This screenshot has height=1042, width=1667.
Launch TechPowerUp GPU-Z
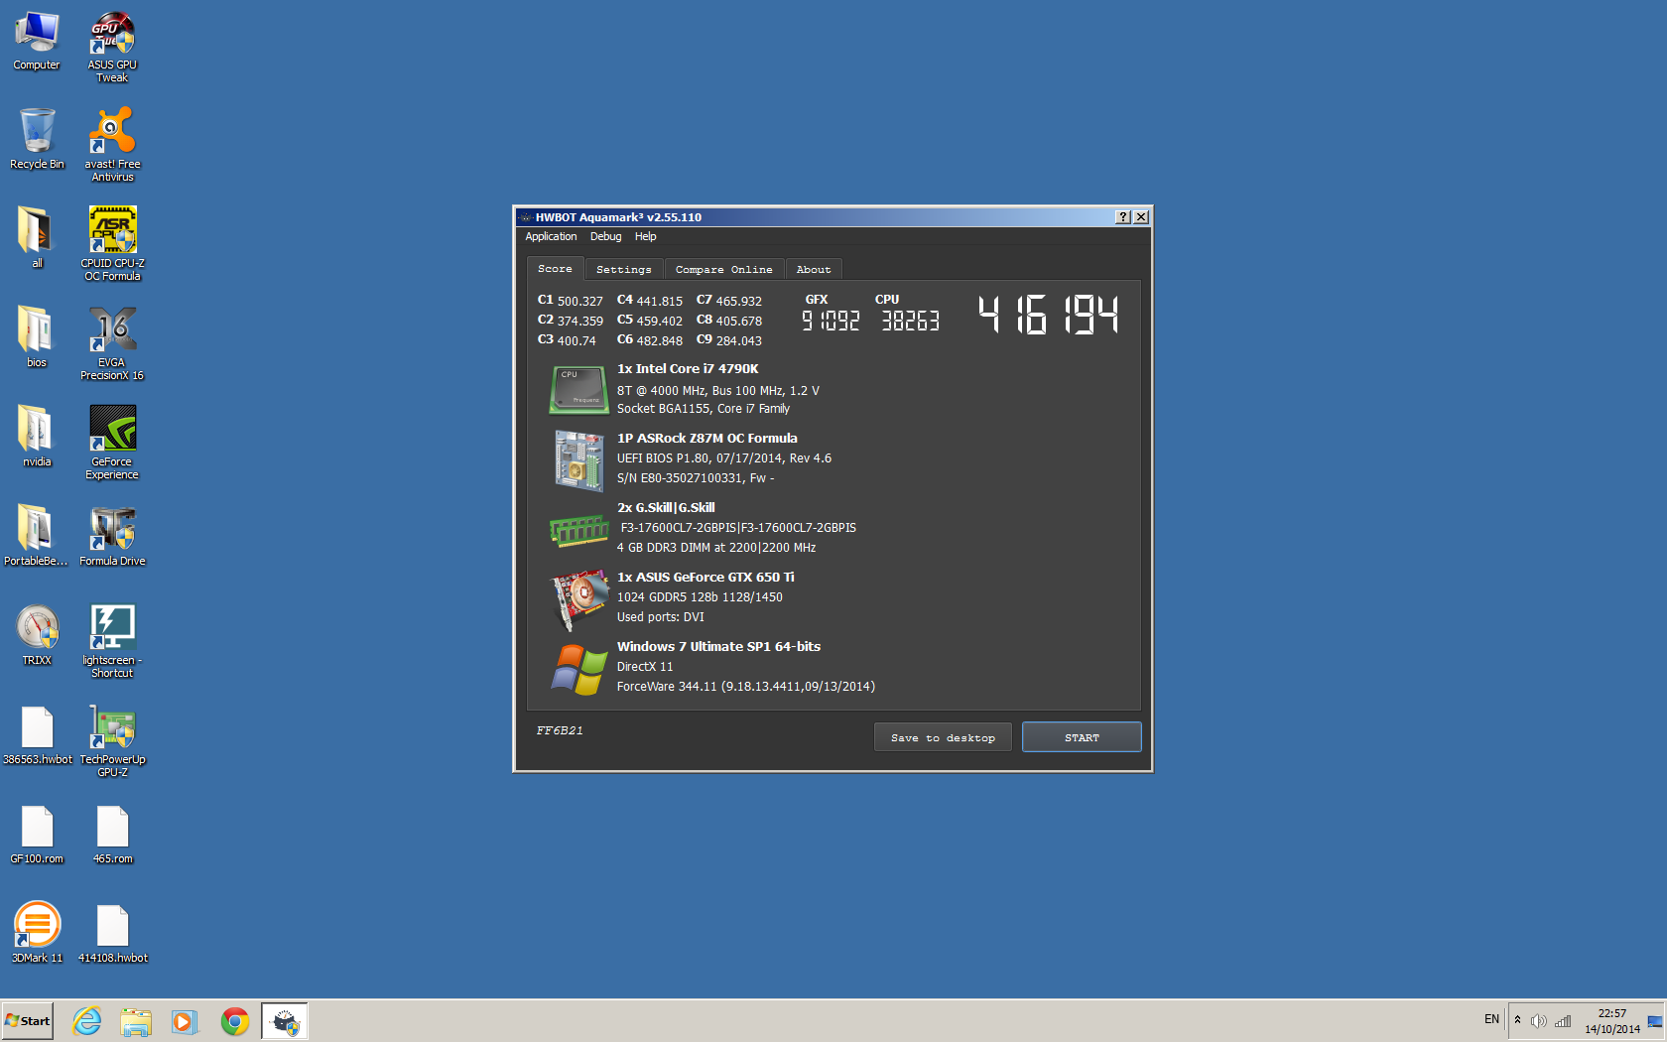point(112,740)
